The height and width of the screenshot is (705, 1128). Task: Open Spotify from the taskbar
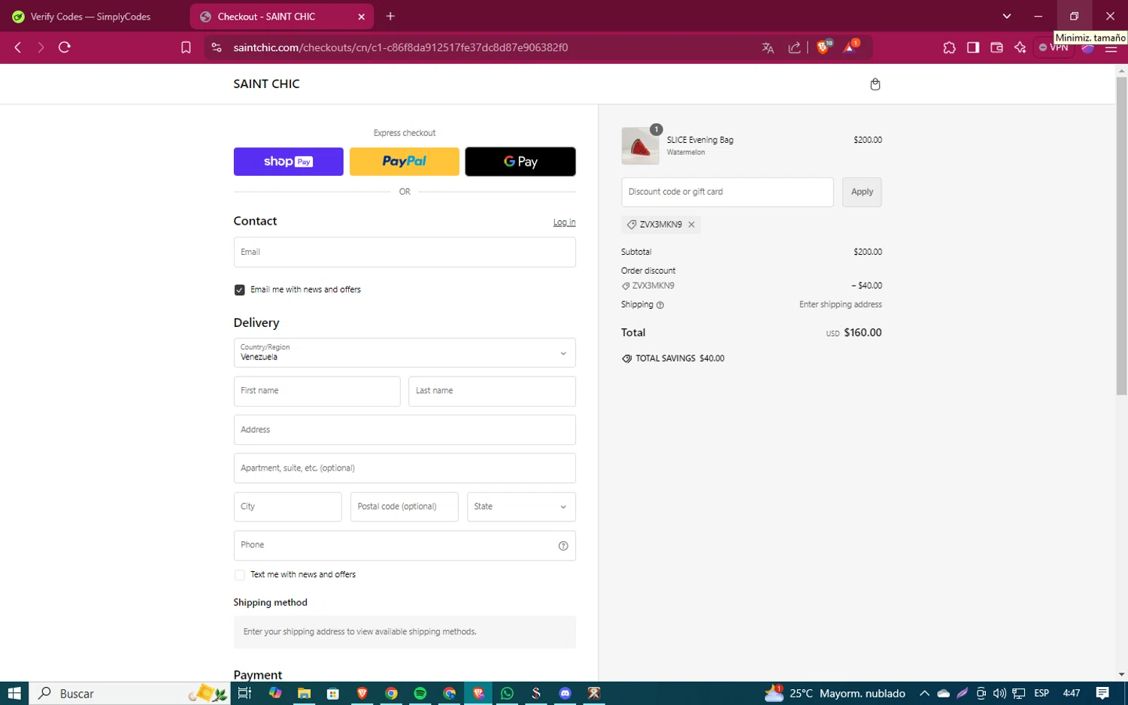tap(420, 694)
